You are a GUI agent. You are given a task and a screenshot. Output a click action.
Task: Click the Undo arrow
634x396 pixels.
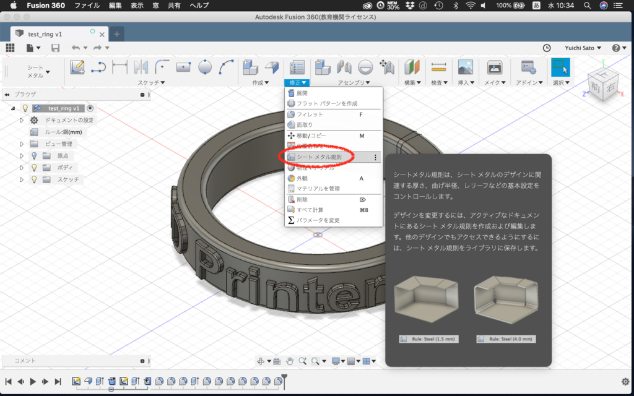(76, 48)
